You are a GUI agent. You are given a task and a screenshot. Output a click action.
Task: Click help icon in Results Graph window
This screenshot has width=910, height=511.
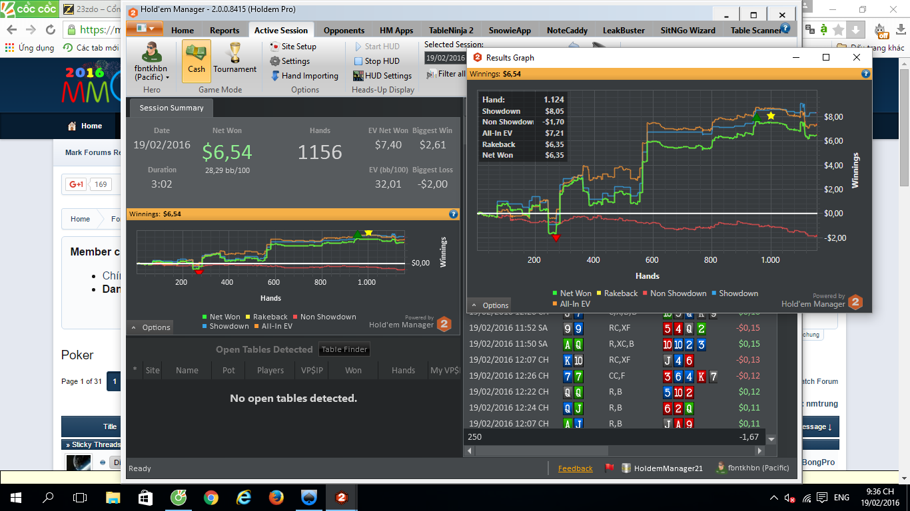point(865,75)
